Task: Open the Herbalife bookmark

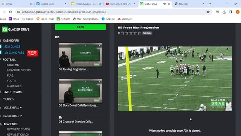Action: click(x=63, y=19)
